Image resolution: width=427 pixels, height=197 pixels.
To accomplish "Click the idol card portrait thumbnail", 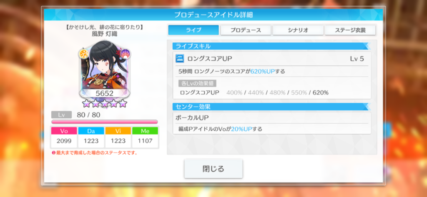I will (x=105, y=70).
